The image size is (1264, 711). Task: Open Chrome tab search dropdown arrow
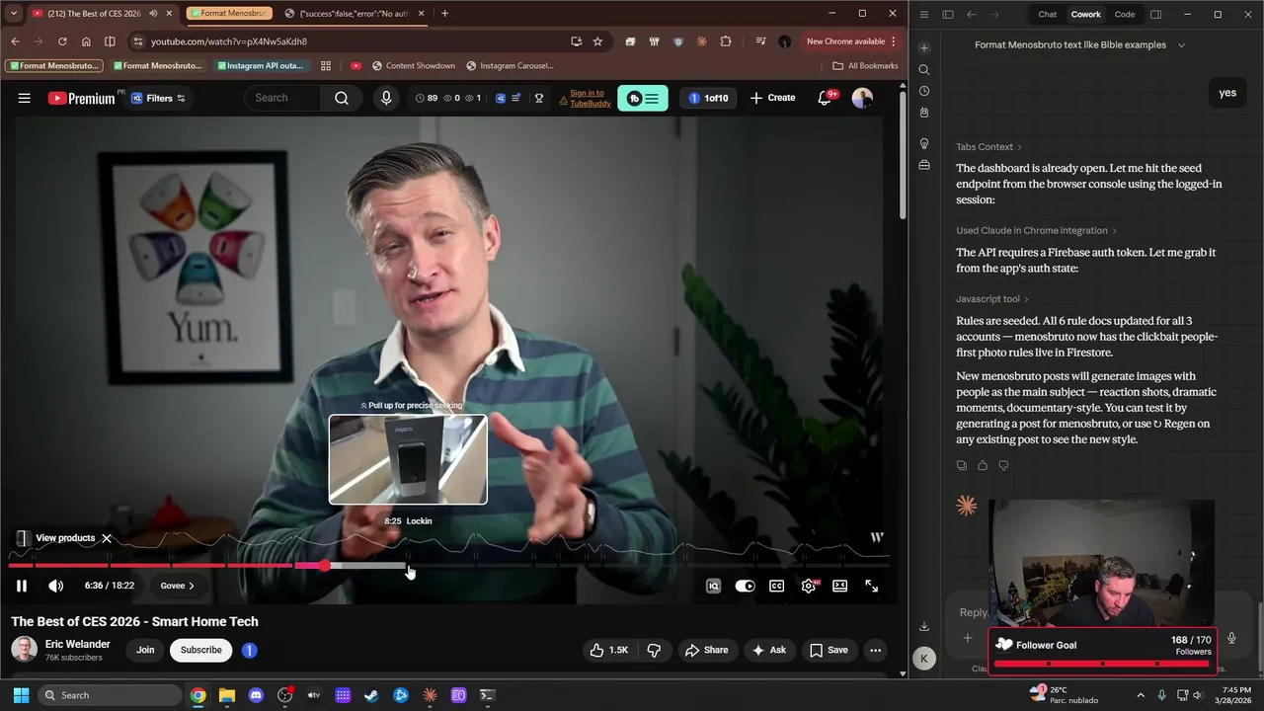point(13,14)
